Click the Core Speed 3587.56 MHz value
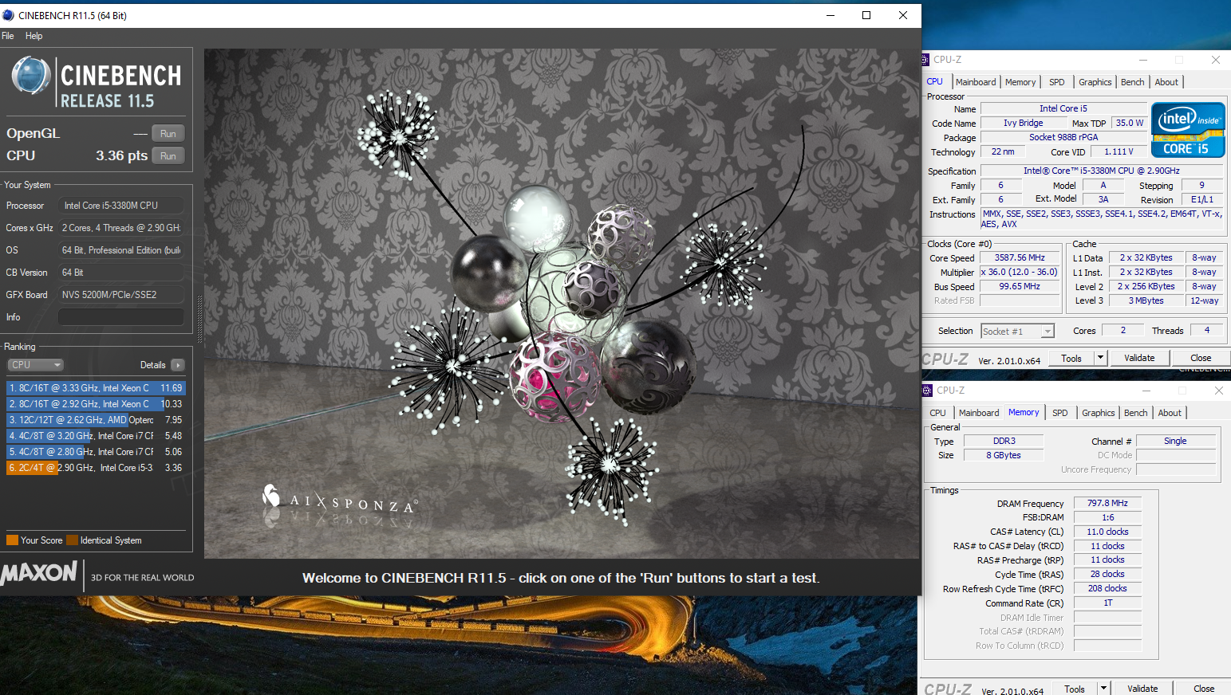1231x695 pixels. click(x=1020, y=258)
